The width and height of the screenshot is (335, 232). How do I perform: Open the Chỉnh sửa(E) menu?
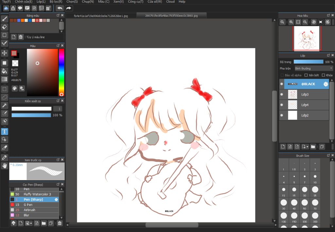[x=24, y=2]
